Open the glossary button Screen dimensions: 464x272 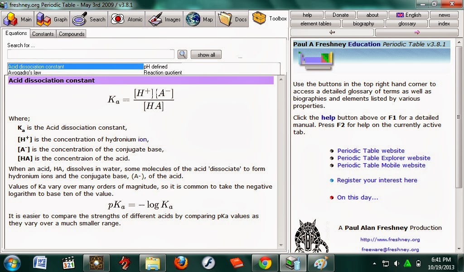point(407,24)
